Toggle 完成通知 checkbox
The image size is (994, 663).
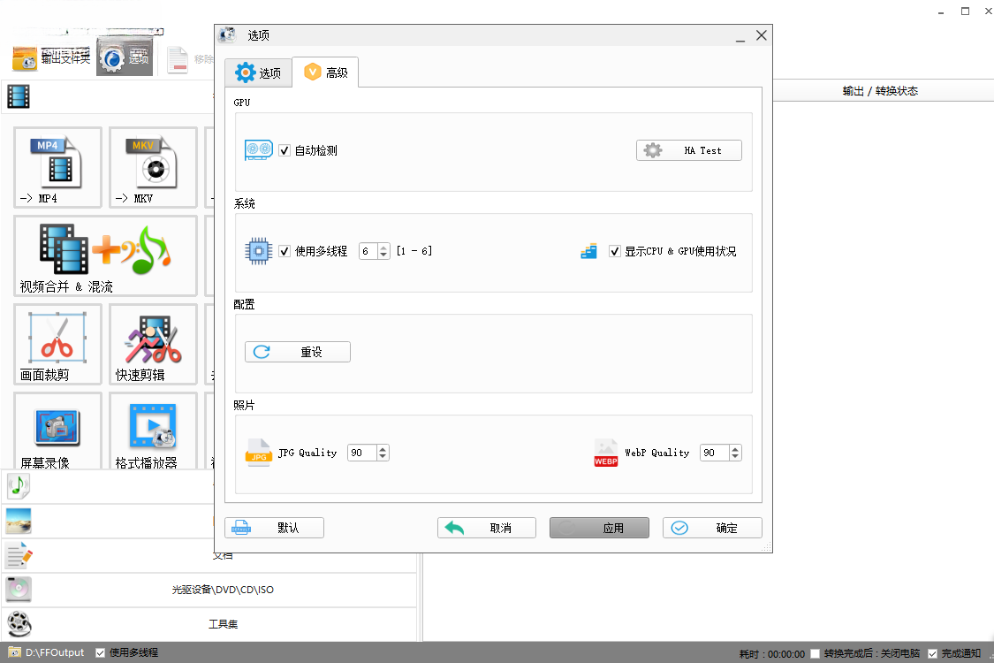[x=932, y=653]
